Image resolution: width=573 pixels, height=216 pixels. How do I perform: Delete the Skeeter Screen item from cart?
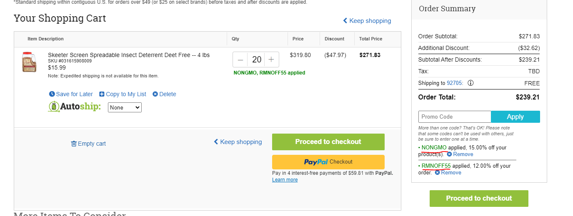(x=164, y=94)
